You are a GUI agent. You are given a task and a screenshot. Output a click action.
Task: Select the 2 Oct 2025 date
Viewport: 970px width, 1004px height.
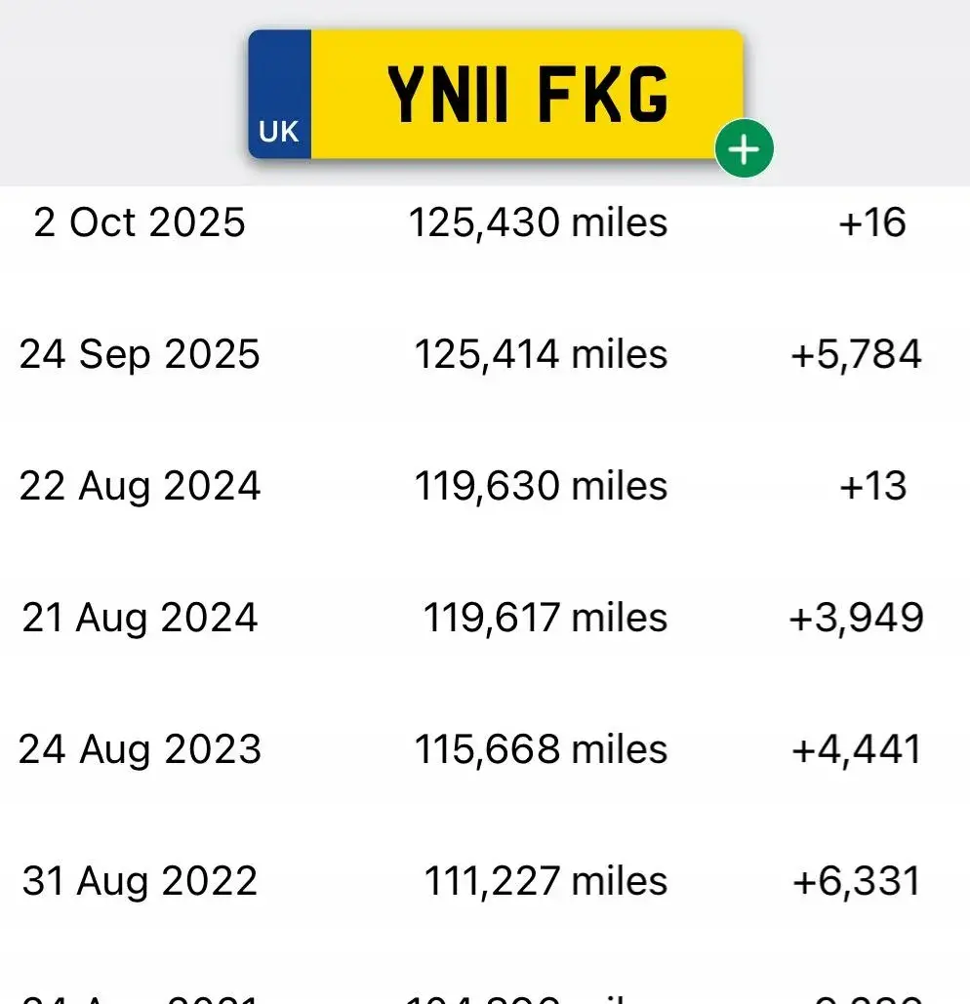tap(139, 222)
